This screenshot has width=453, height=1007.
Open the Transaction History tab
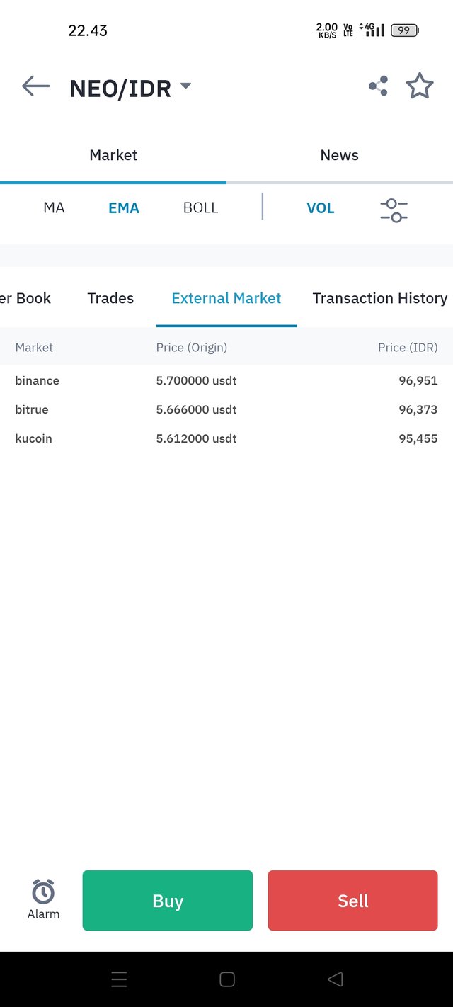pos(380,298)
